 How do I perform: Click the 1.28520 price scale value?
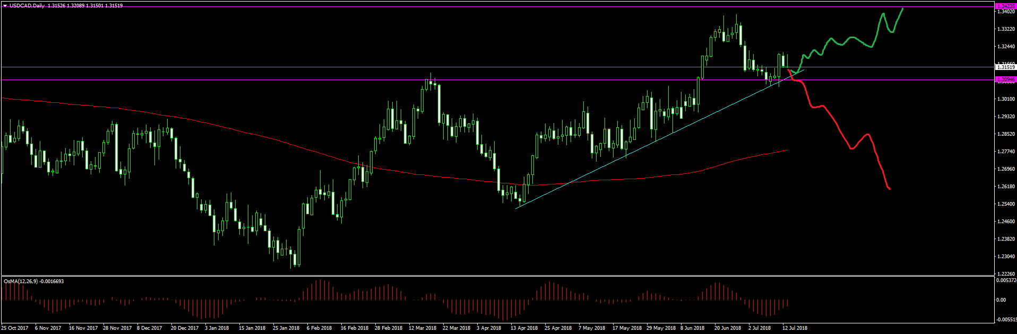coord(1006,134)
